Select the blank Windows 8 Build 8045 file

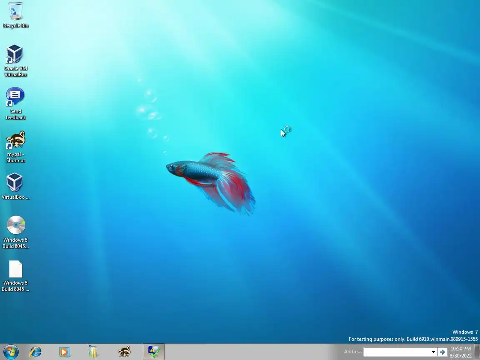click(x=15, y=275)
